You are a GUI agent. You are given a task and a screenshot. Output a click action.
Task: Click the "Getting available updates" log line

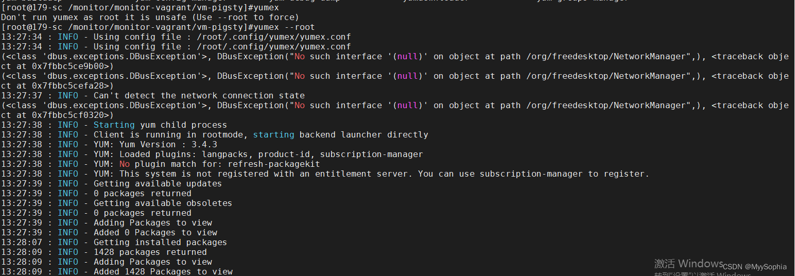point(158,184)
